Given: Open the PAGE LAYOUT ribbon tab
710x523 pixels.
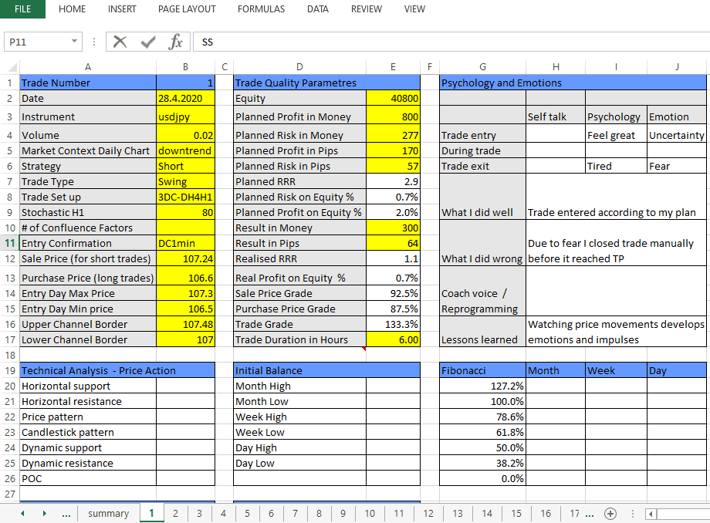Looking at the screenshot, I should click(x=187, y=9).
